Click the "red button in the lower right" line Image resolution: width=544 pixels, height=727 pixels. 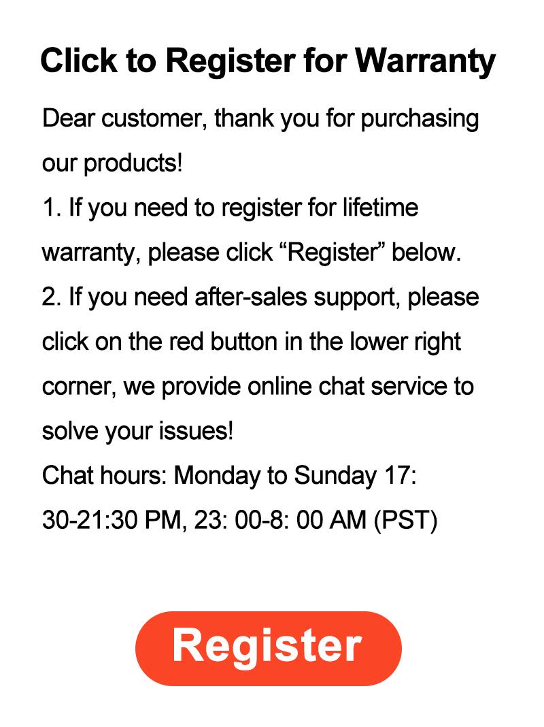[x=252, y=342]
